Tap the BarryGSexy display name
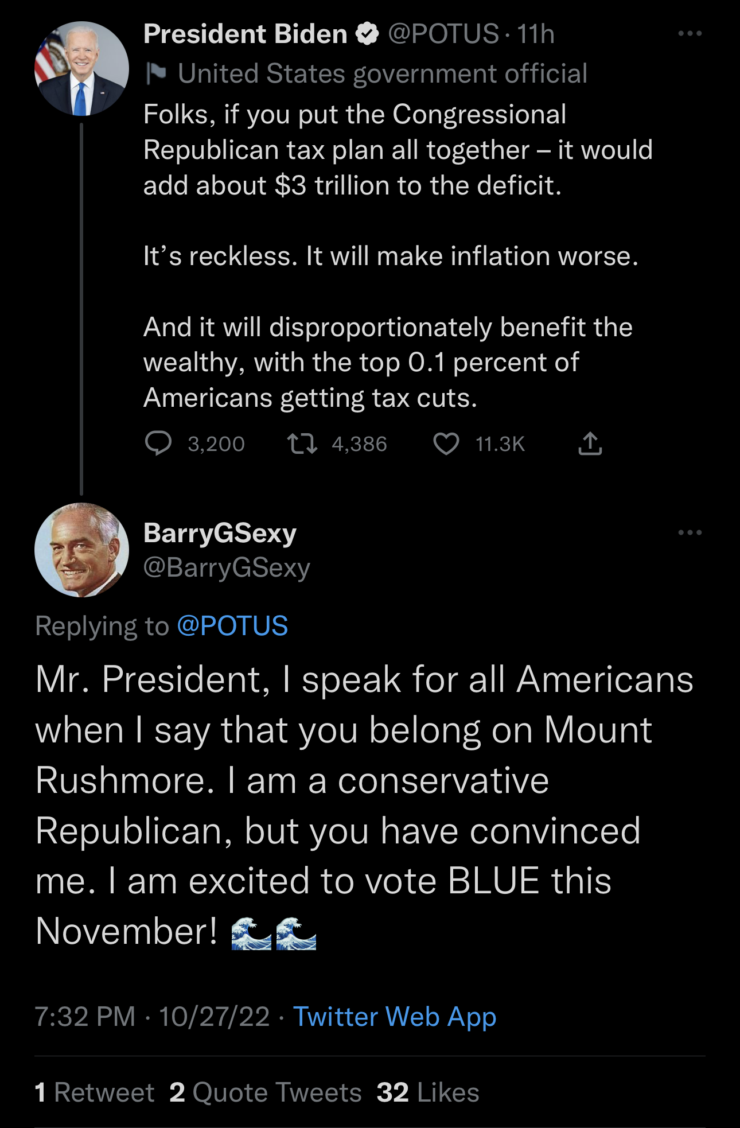 [220, 533]
